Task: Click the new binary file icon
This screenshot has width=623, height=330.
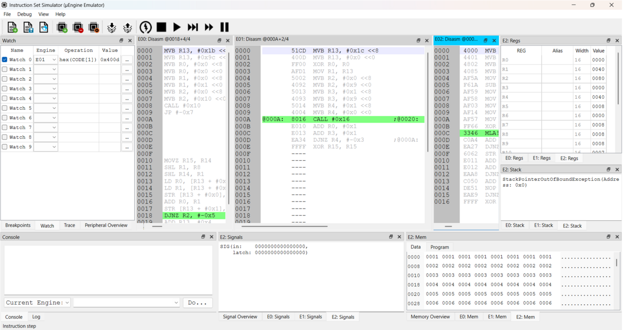Action: (x=12, y=27)
